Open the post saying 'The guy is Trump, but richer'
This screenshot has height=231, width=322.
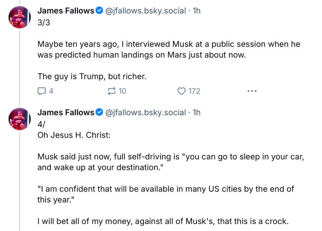[x=92, y=76]
